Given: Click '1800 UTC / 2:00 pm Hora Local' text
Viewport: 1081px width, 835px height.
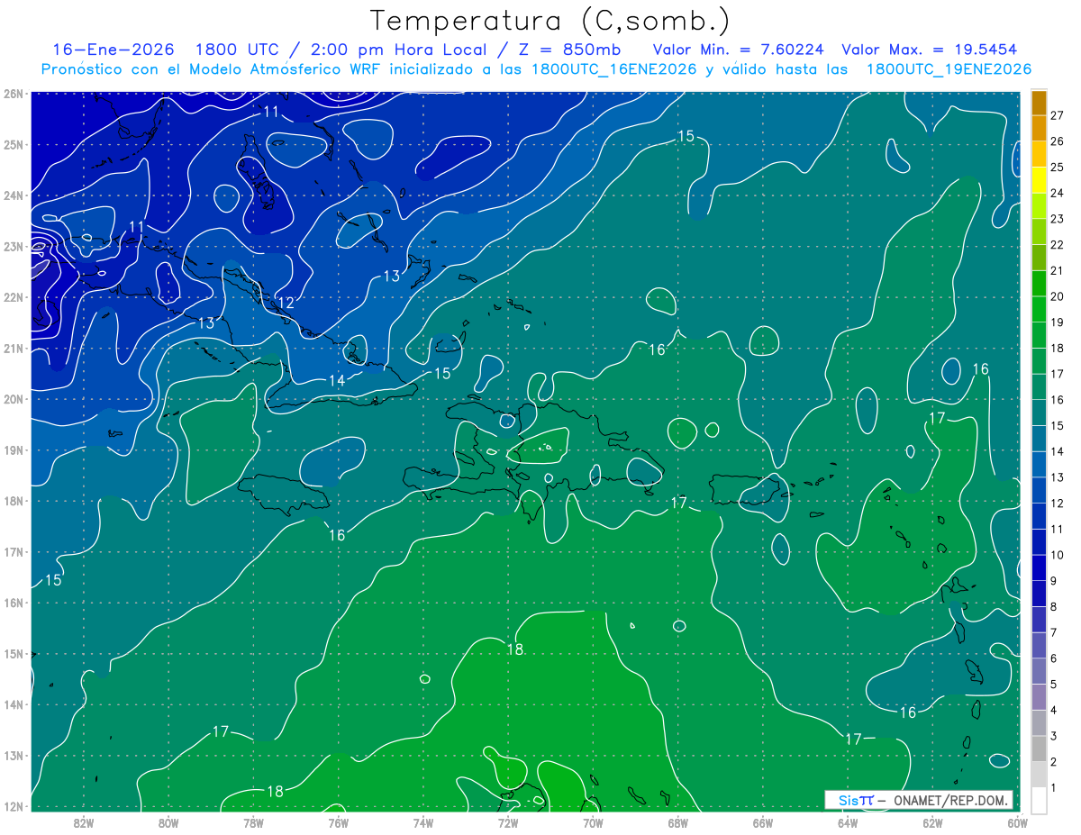Looking at the screenshot, I should (x=341, y=50).
